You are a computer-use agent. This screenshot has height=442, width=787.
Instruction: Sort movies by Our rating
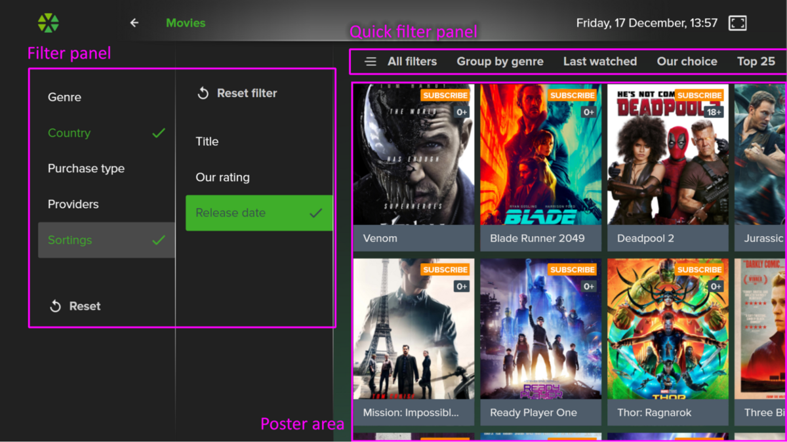(259, 177)
